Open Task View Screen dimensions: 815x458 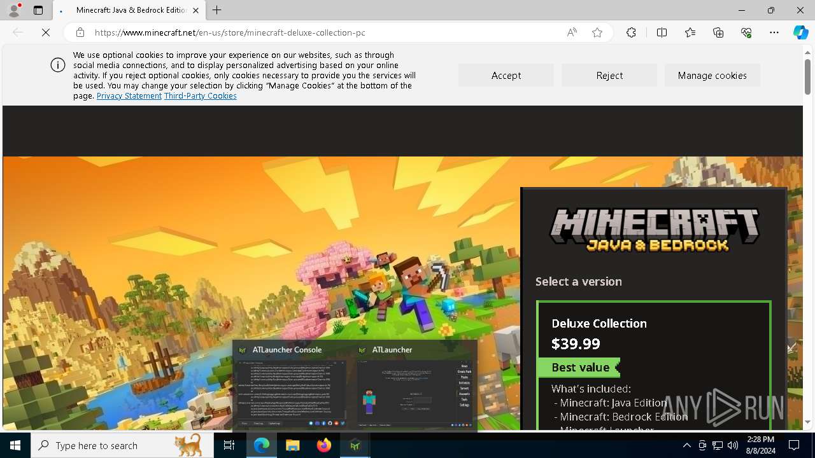click(x=229, y=445)
